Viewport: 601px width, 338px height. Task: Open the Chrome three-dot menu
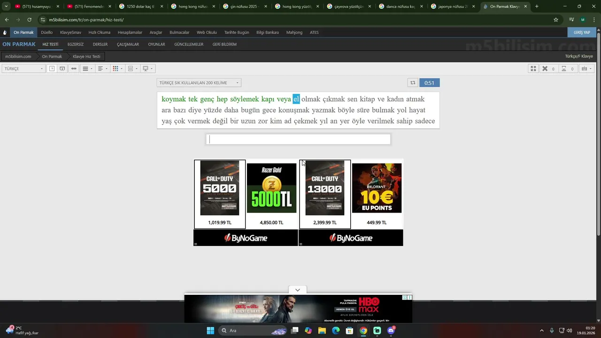593,20
